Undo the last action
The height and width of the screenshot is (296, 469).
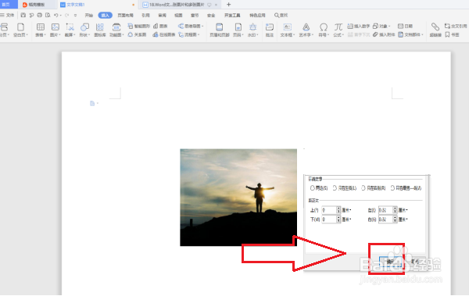point(56,15)
